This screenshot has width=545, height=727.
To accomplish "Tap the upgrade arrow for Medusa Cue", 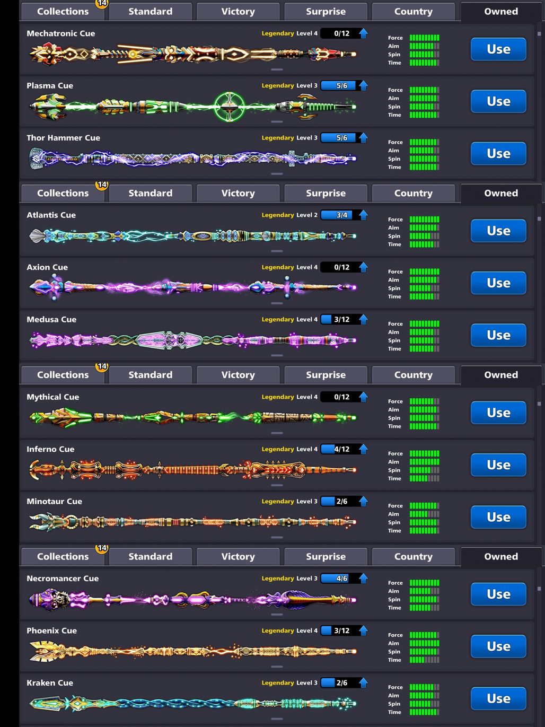I will pyautogui.click(x=363, y=320).
